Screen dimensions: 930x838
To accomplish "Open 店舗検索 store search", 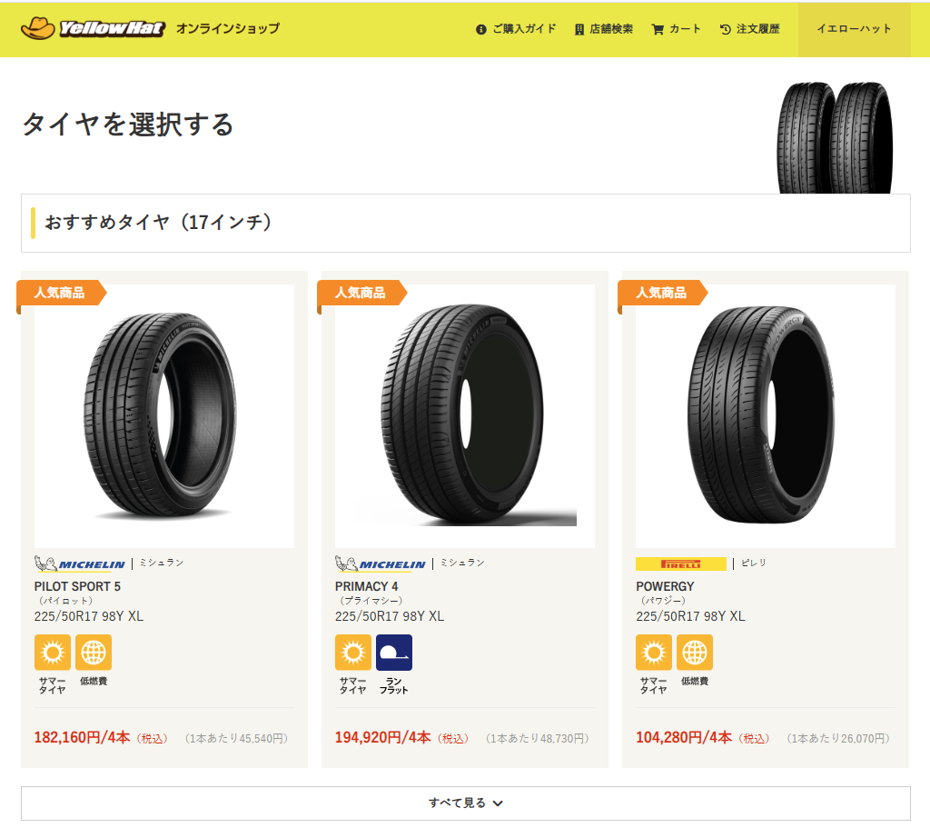I will [x=604, y=28].
